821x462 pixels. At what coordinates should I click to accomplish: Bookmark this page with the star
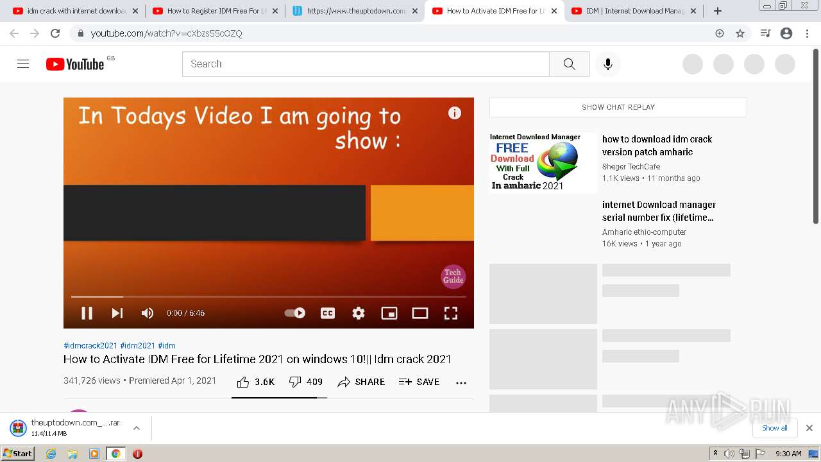click(x=740, y=33)
